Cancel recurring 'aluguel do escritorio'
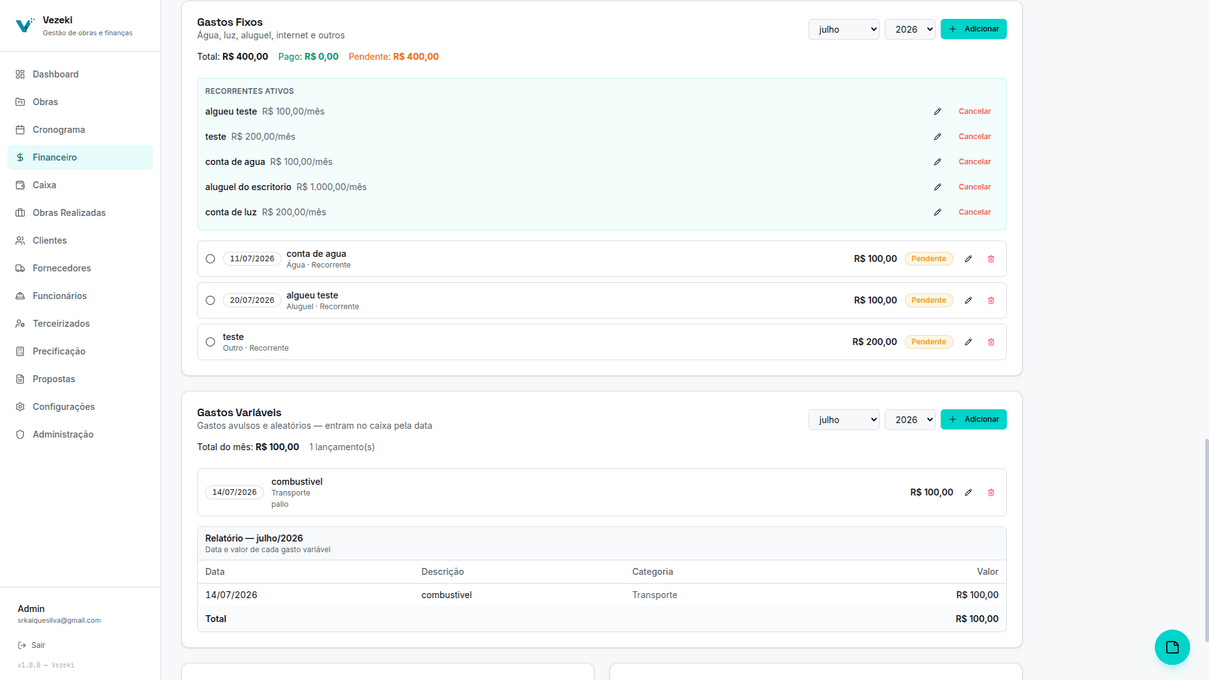This screenshot has width=1209, height=680. pyautogui.click(x=974, y=187)
